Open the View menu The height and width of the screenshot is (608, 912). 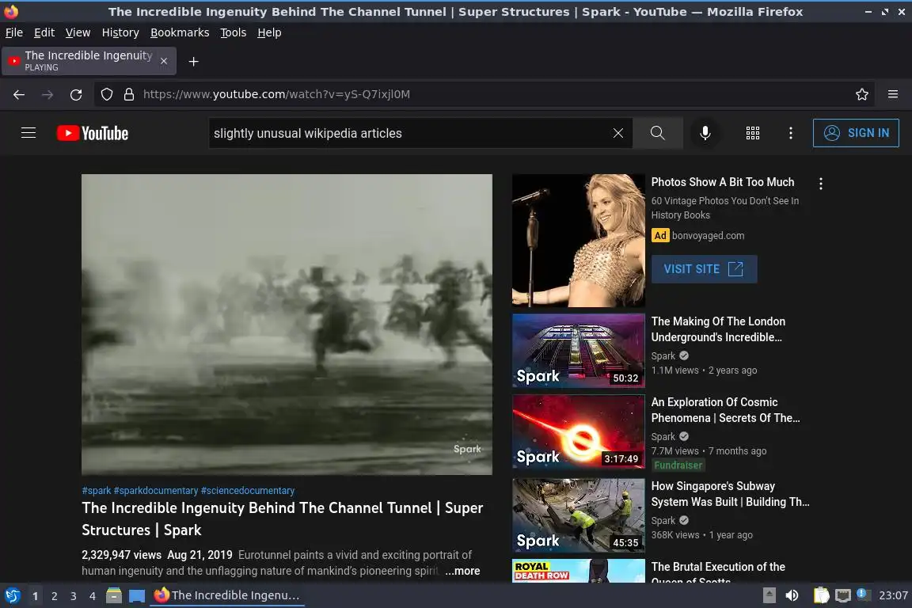(78, 32)
